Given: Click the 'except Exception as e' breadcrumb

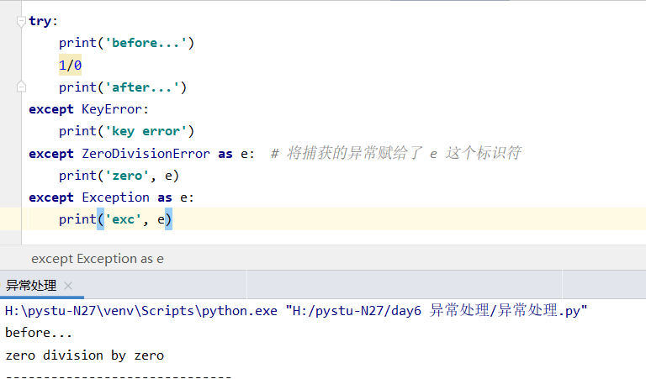Looking at the screenshot, I should click(x=98, y=259).
